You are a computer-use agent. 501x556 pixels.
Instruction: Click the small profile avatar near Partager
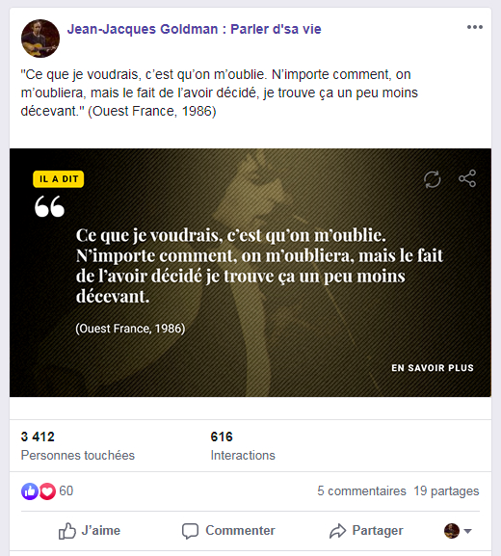[451, 531]
